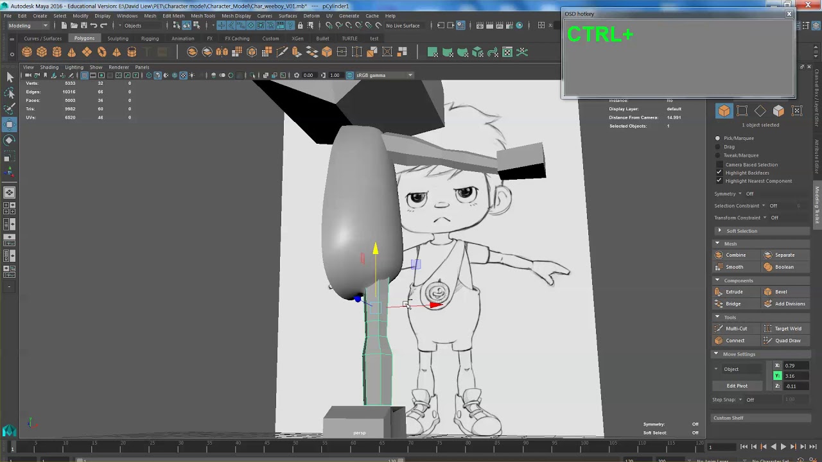Click the polygon cylinder shelf icon
The height and width of the screenshot is (462, 822).
57,52
